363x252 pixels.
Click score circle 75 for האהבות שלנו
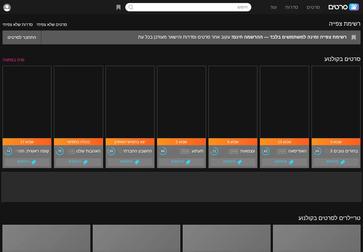(x=60, y=151)
